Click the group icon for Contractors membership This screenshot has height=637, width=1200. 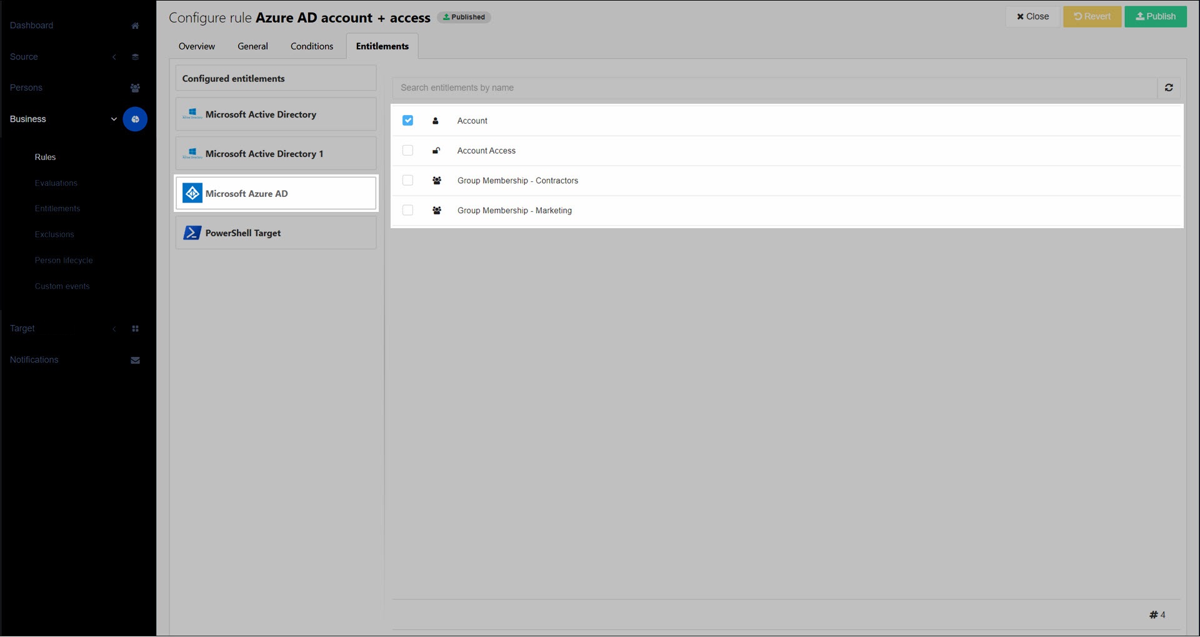pyautogui.click(x=437, y=181)
